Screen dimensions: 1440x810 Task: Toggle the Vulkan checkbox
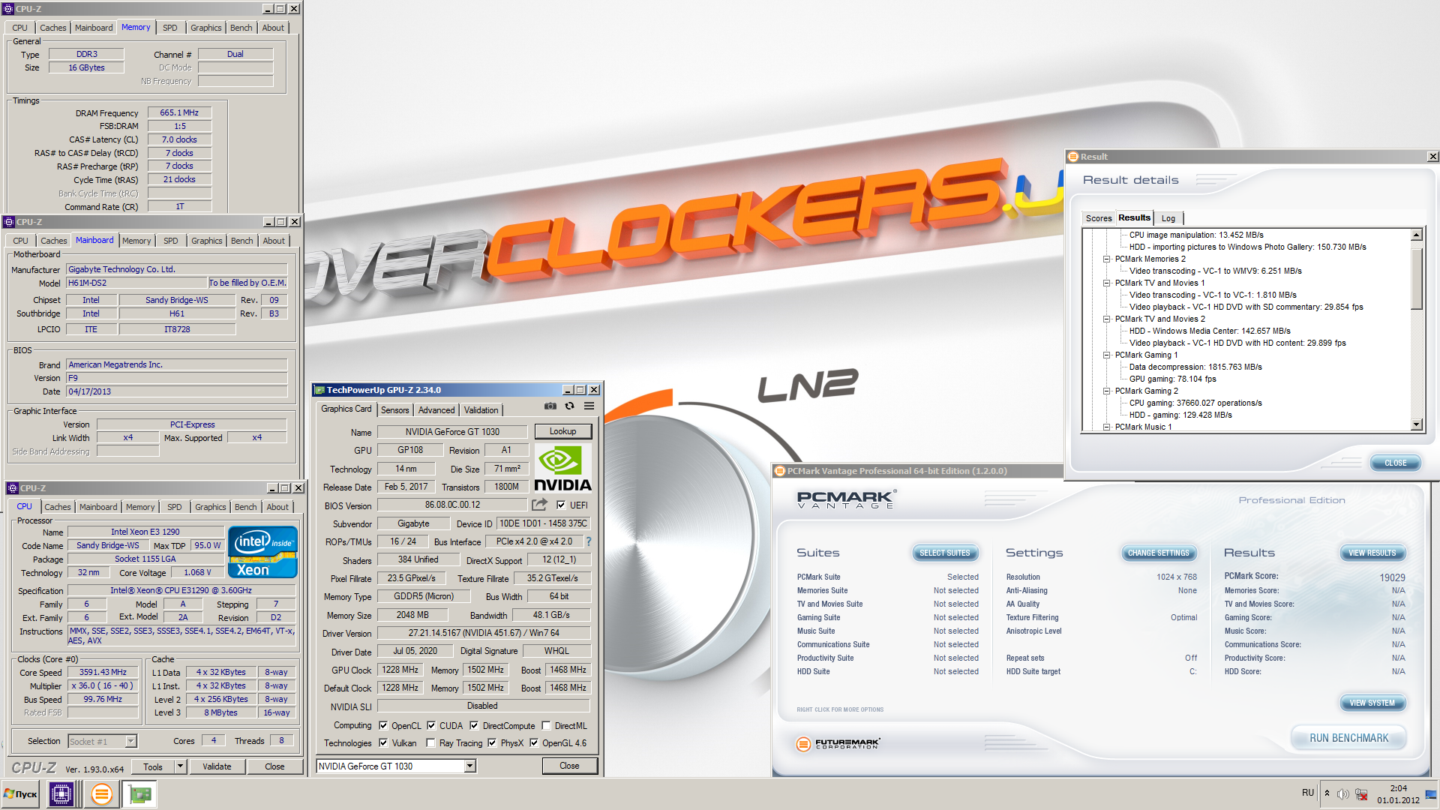pyautogui.click(x=383, y=742)
